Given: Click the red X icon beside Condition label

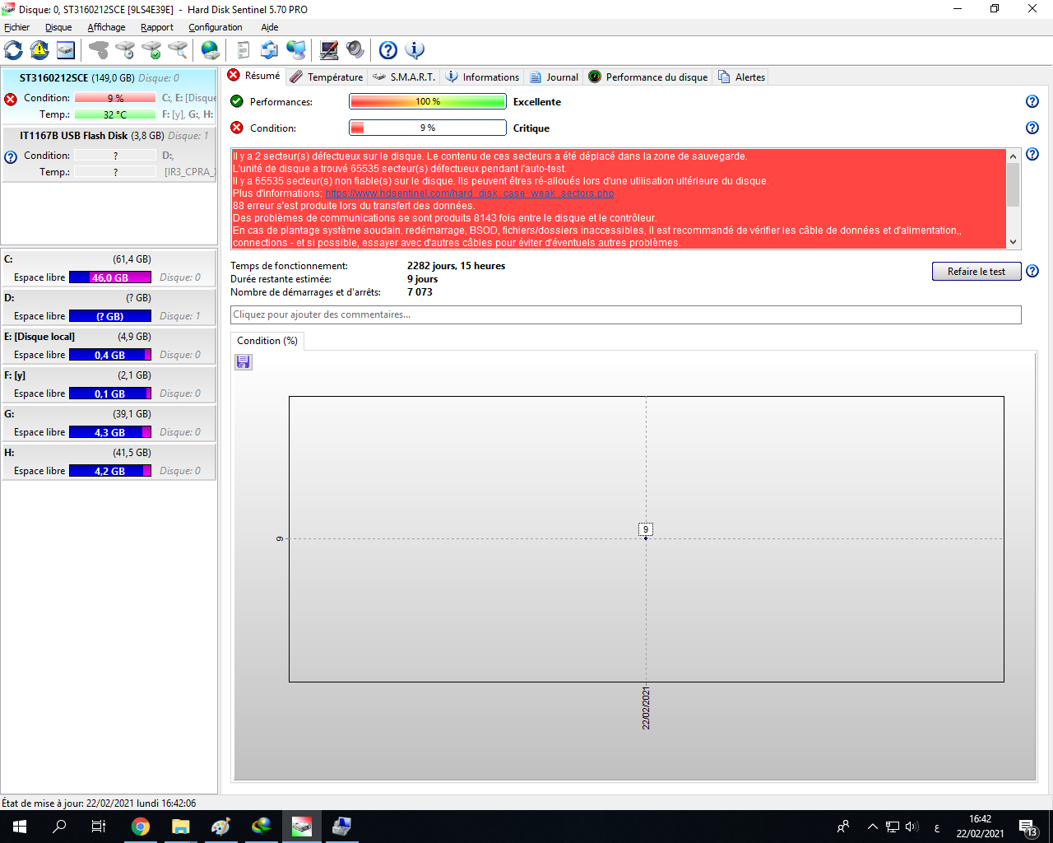Looking at the screenshot, I should point(237,128).
